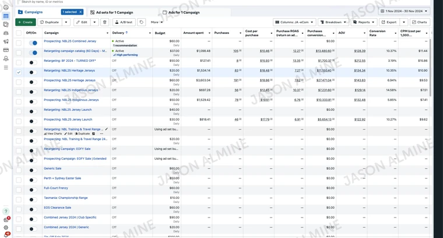Uncheck the Retargeting: NBL25 Heritage Jerseys checkbox
This screenshot has width=443, height=238.
19,72
